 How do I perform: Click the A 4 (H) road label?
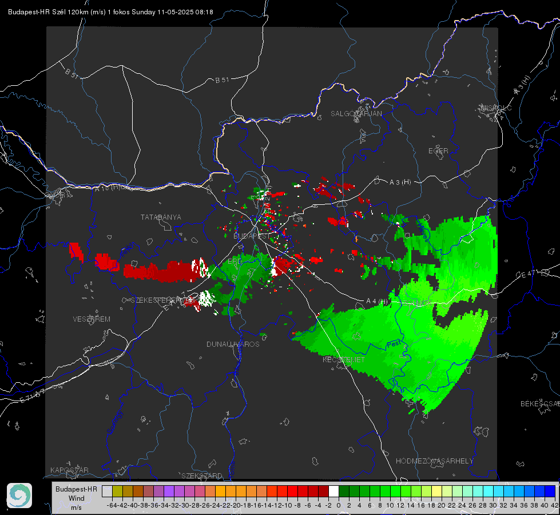(x=377, y=302)
